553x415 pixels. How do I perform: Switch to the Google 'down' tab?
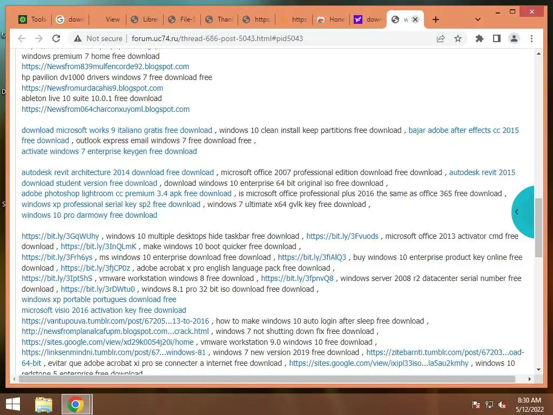click(71, 19)
